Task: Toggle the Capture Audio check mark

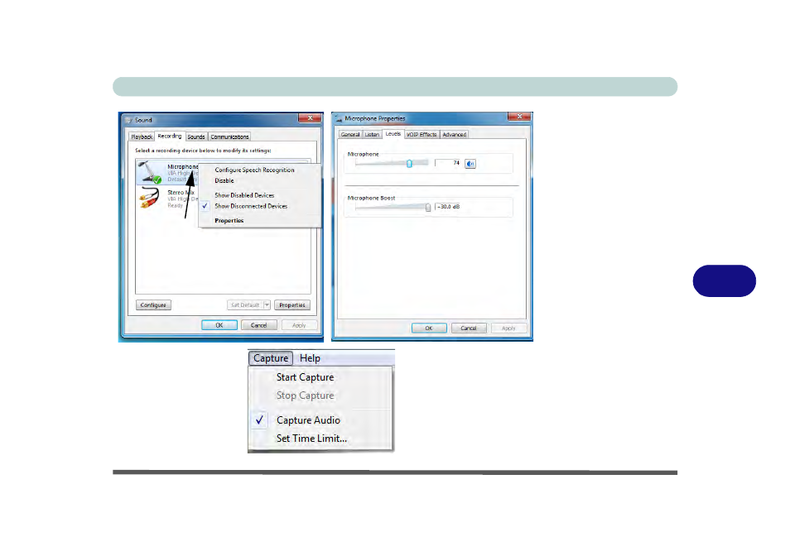Action: (259, 419)
